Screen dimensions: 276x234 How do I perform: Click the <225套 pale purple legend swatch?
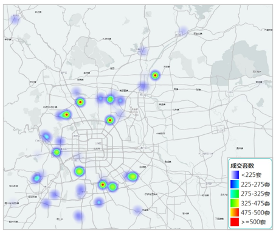click(x=235, y=175)
